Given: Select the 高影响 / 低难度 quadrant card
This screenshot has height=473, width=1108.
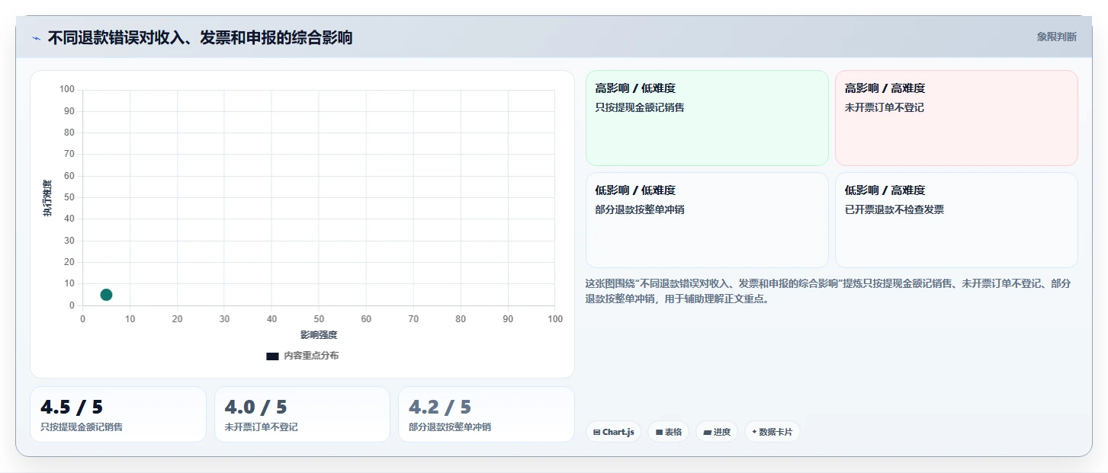Looking at the screenshot, I should pyautogui.click(x=707, y=117).
